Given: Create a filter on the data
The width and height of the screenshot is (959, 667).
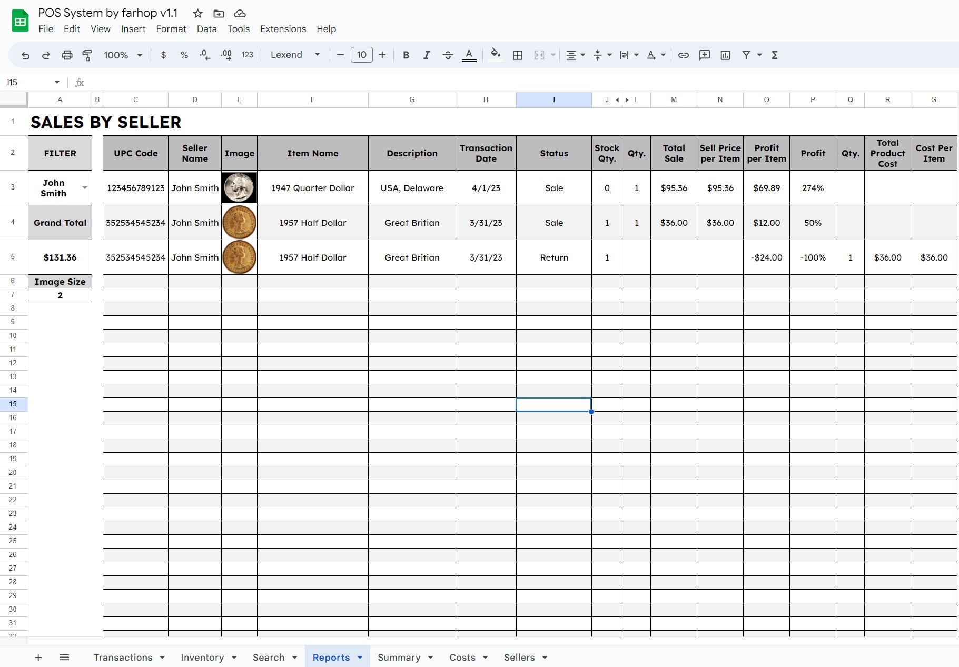Looking at the screenshot, I should click(746, 55).
